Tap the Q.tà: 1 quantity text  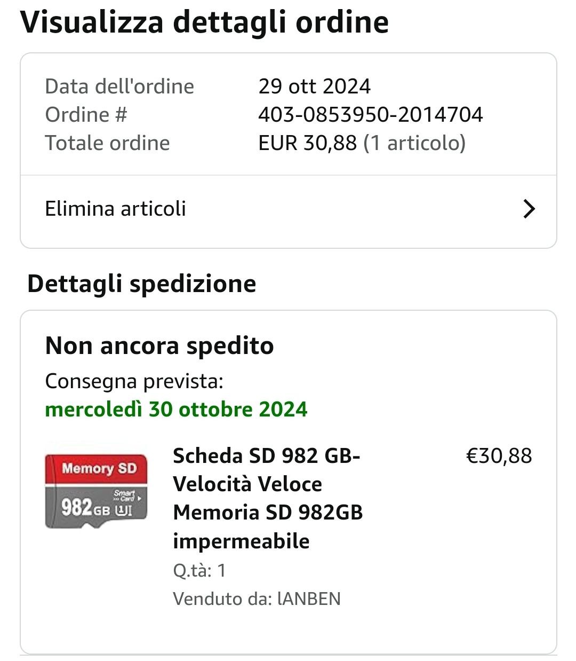click(199, 570)
